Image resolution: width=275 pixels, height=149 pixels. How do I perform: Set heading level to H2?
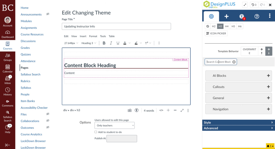pos(214,26)
